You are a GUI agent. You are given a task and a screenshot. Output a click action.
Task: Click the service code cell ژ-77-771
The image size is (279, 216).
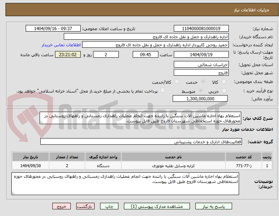pyautogui.click(x=243, y=166)
